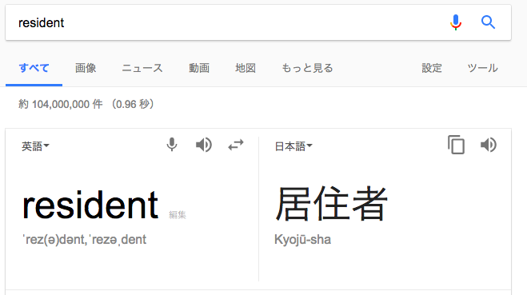This screenshot has width=527, height=295.
Task: Click the blue magnifying glass search icon
Action: point(488,22)
